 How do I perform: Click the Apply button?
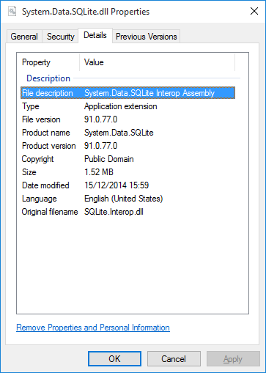pos(233,359)
